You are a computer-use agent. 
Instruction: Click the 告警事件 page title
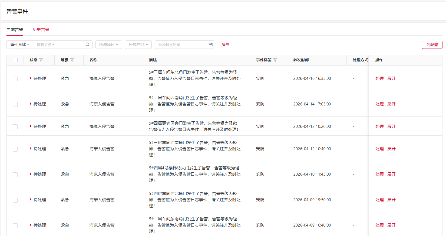17,11
